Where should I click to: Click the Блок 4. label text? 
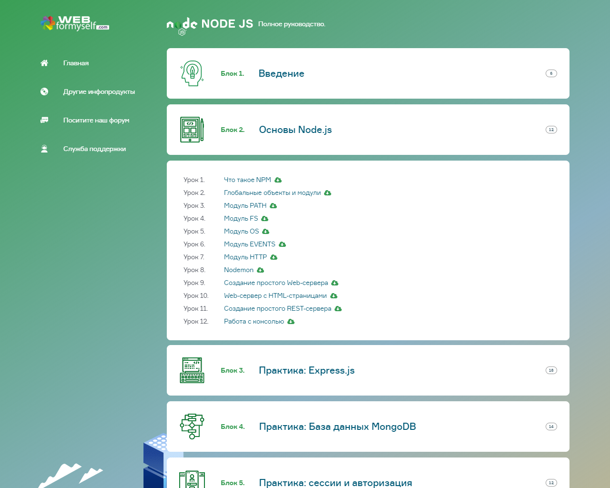click(233, 427)
